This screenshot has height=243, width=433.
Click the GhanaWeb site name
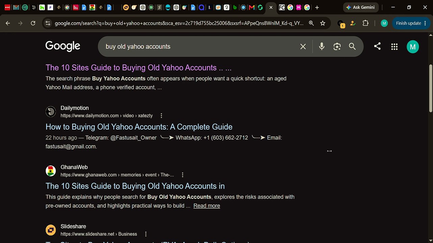pos(74,167)
